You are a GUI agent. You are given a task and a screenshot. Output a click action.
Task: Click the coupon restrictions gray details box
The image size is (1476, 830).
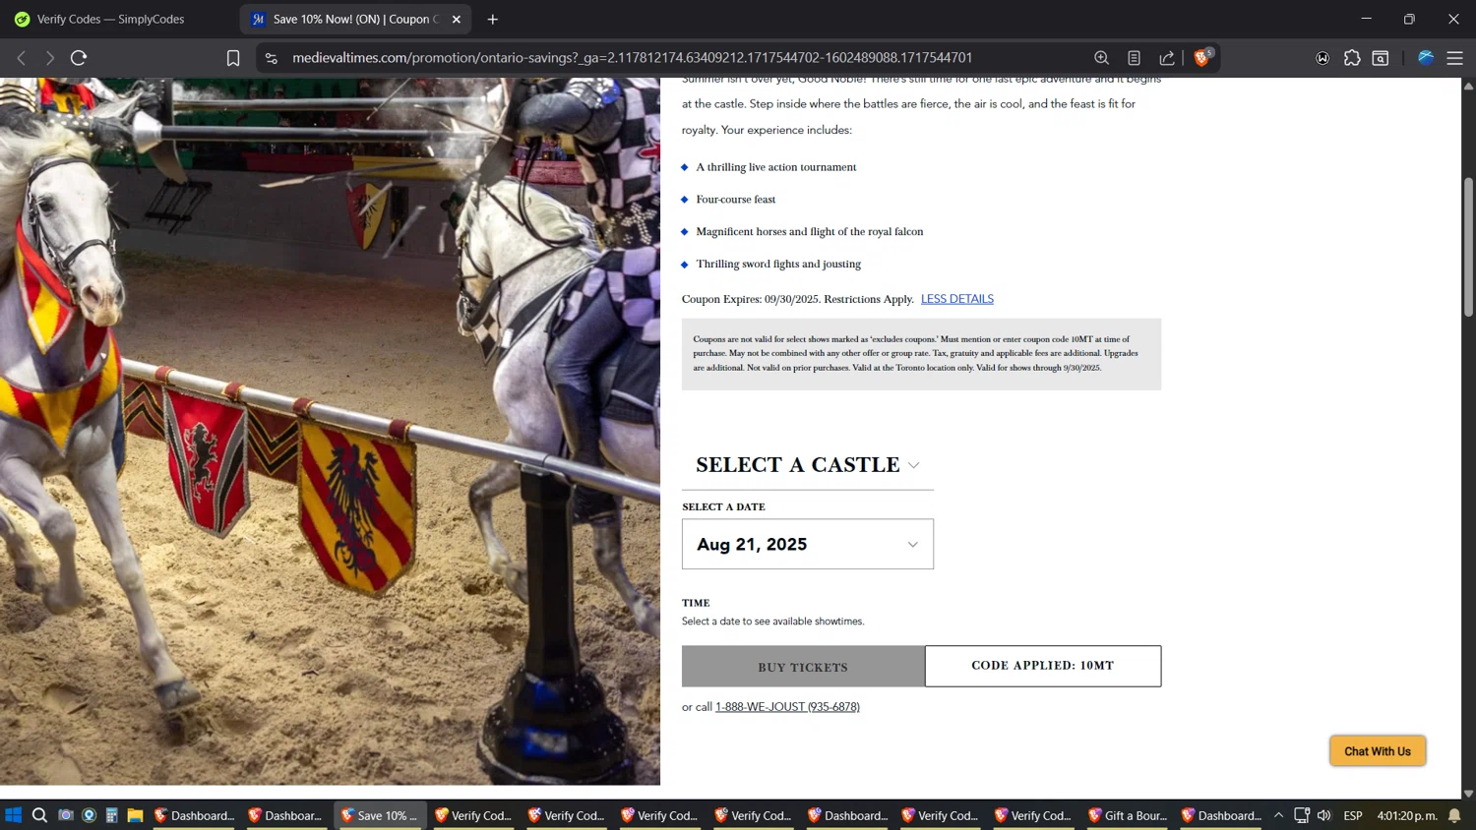click(921, 354)
